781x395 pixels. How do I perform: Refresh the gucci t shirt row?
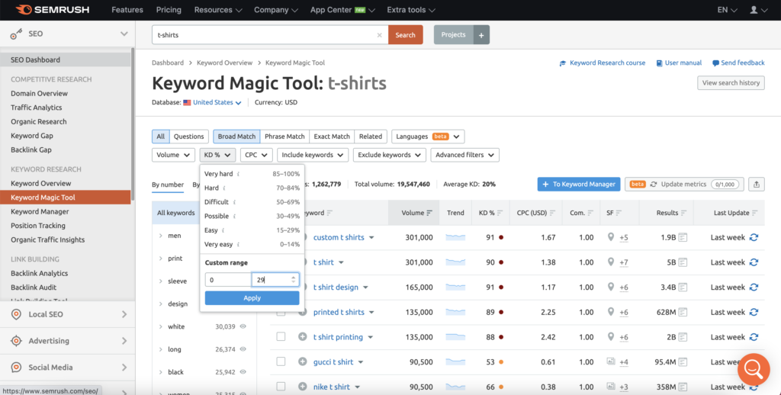point(754,362)
